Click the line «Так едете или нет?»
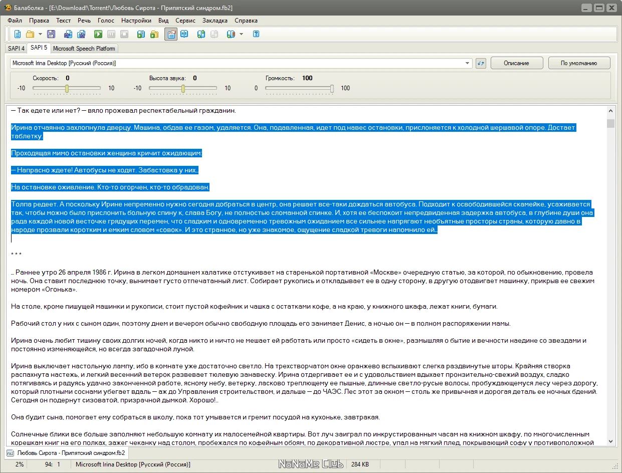This screenshot has height=473, width=622. click(123, 110)
